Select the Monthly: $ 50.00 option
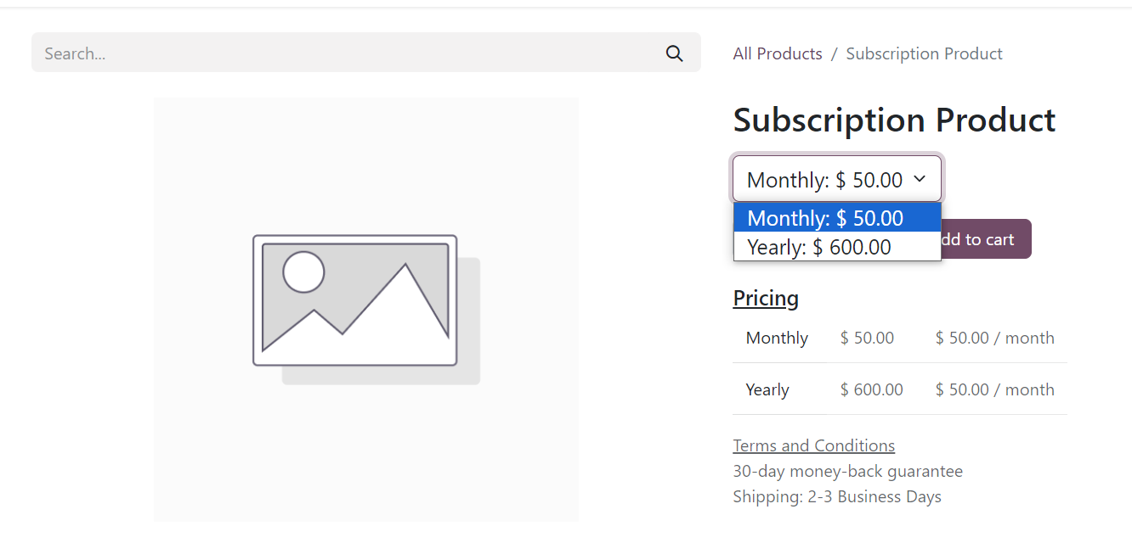The image size is (1132, 543). pyautogui.click(x=825, y=218)
